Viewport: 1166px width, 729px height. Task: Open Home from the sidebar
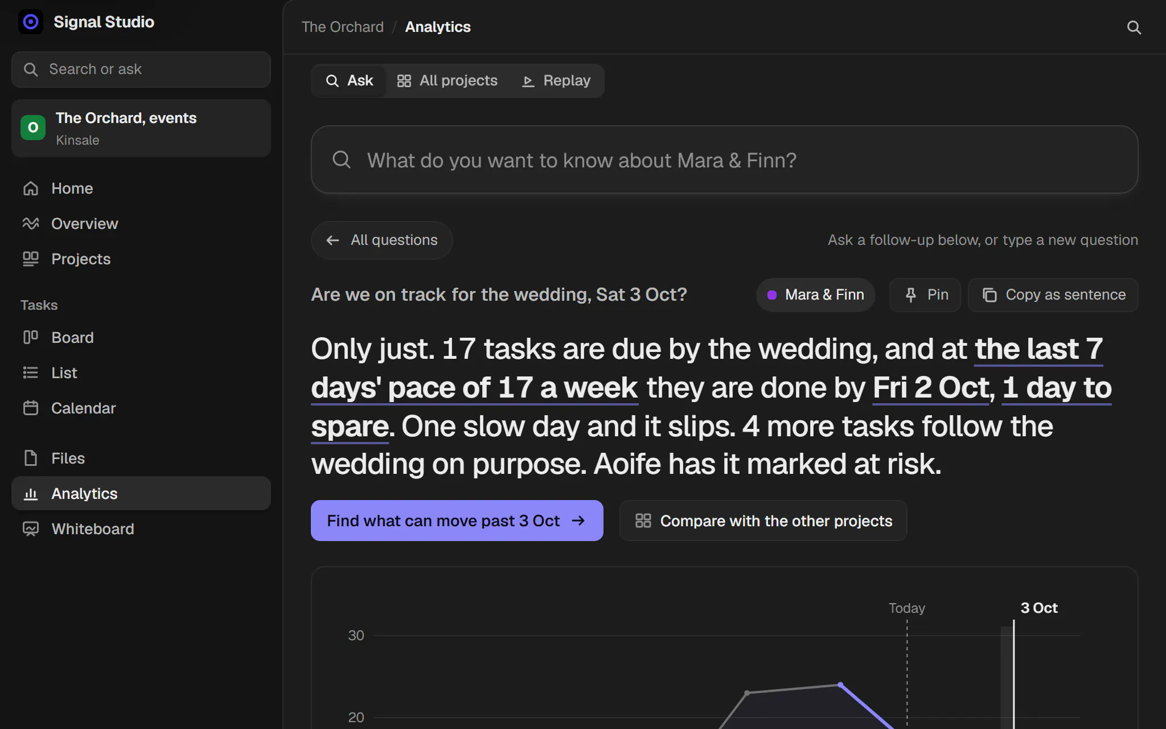pos(141,189)
